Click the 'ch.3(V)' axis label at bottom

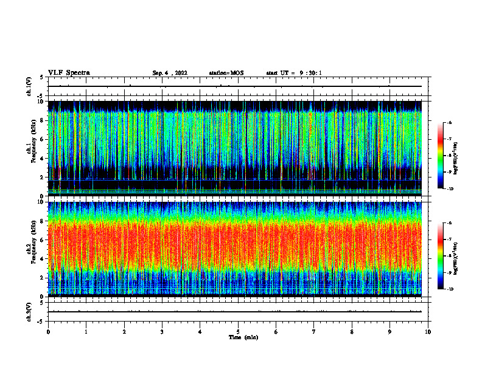29,312
